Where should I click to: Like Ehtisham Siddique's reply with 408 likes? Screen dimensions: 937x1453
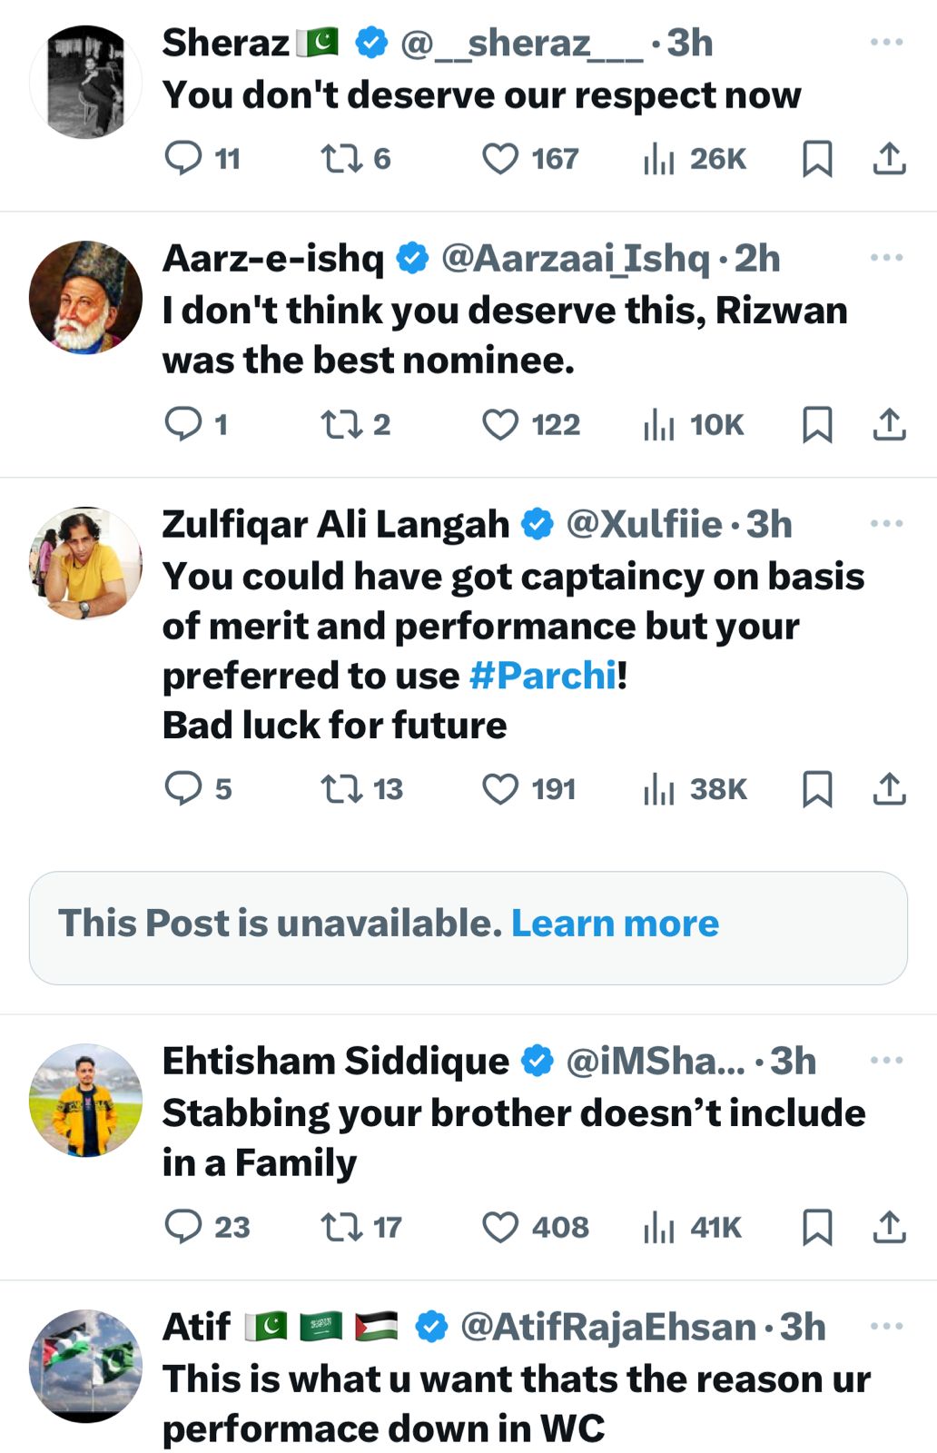click(x=500, y=1227)
